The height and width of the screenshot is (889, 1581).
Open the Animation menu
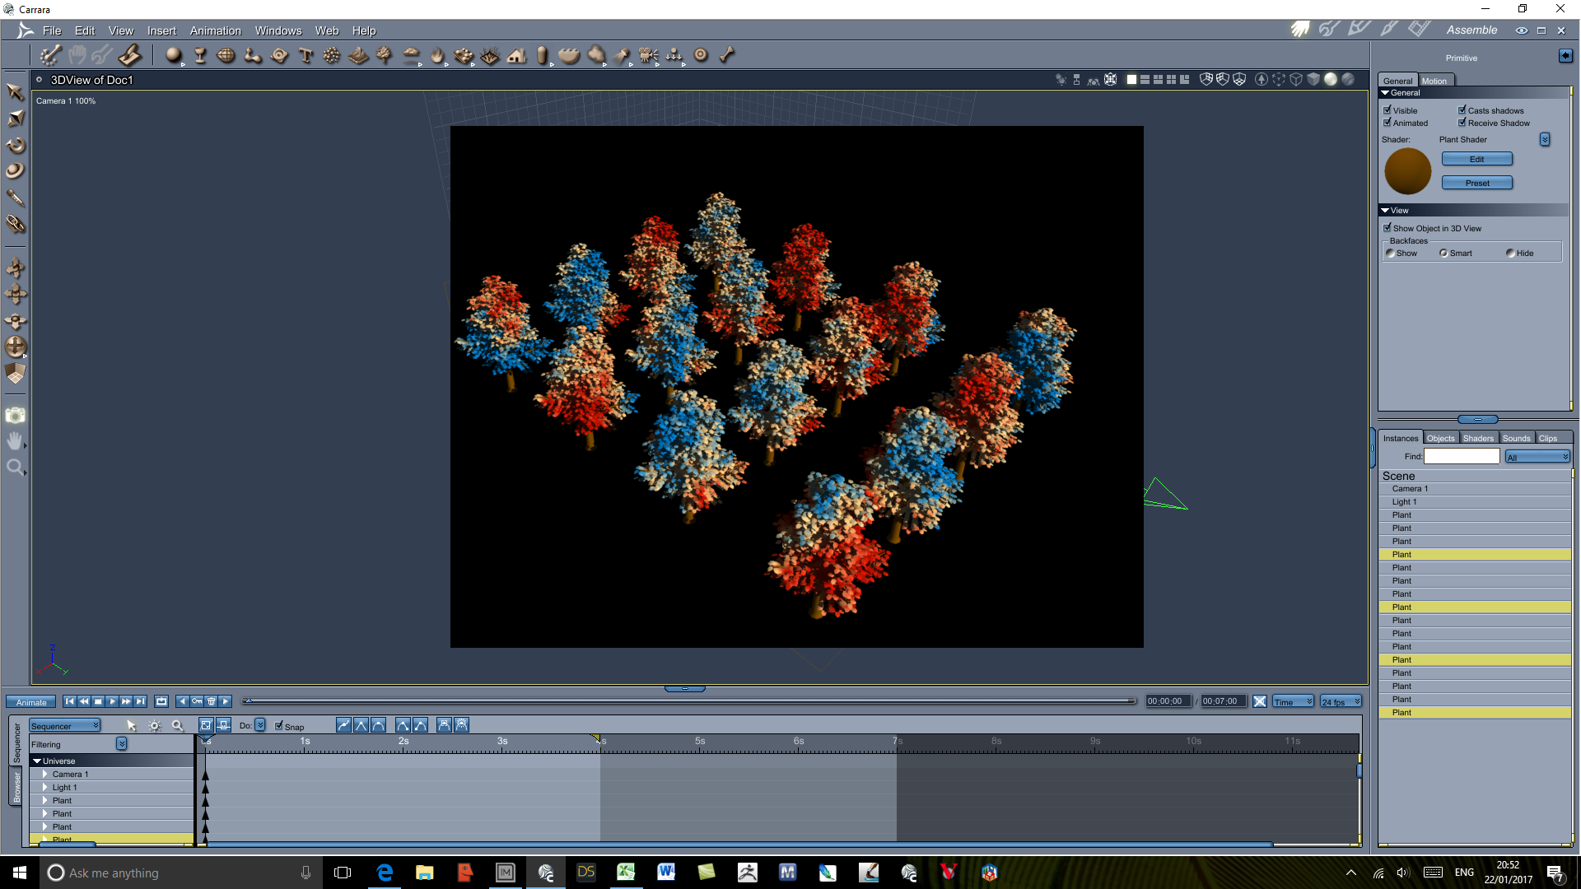click(x=215, y=30)
